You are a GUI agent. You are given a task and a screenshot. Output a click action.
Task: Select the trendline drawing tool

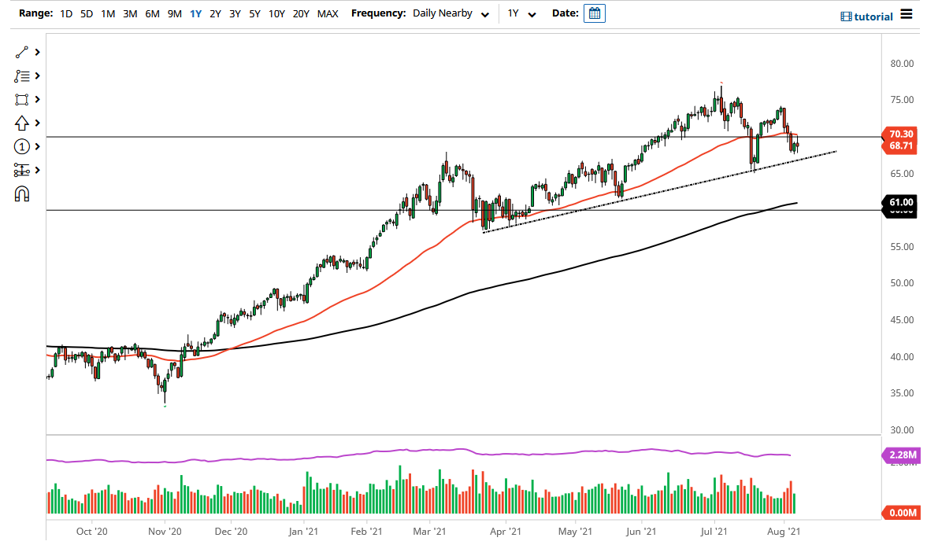click(22, 52)
